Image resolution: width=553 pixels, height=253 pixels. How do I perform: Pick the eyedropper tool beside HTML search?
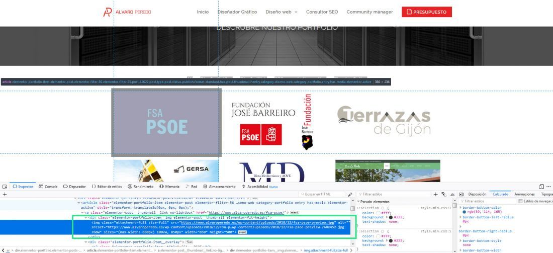350,195
